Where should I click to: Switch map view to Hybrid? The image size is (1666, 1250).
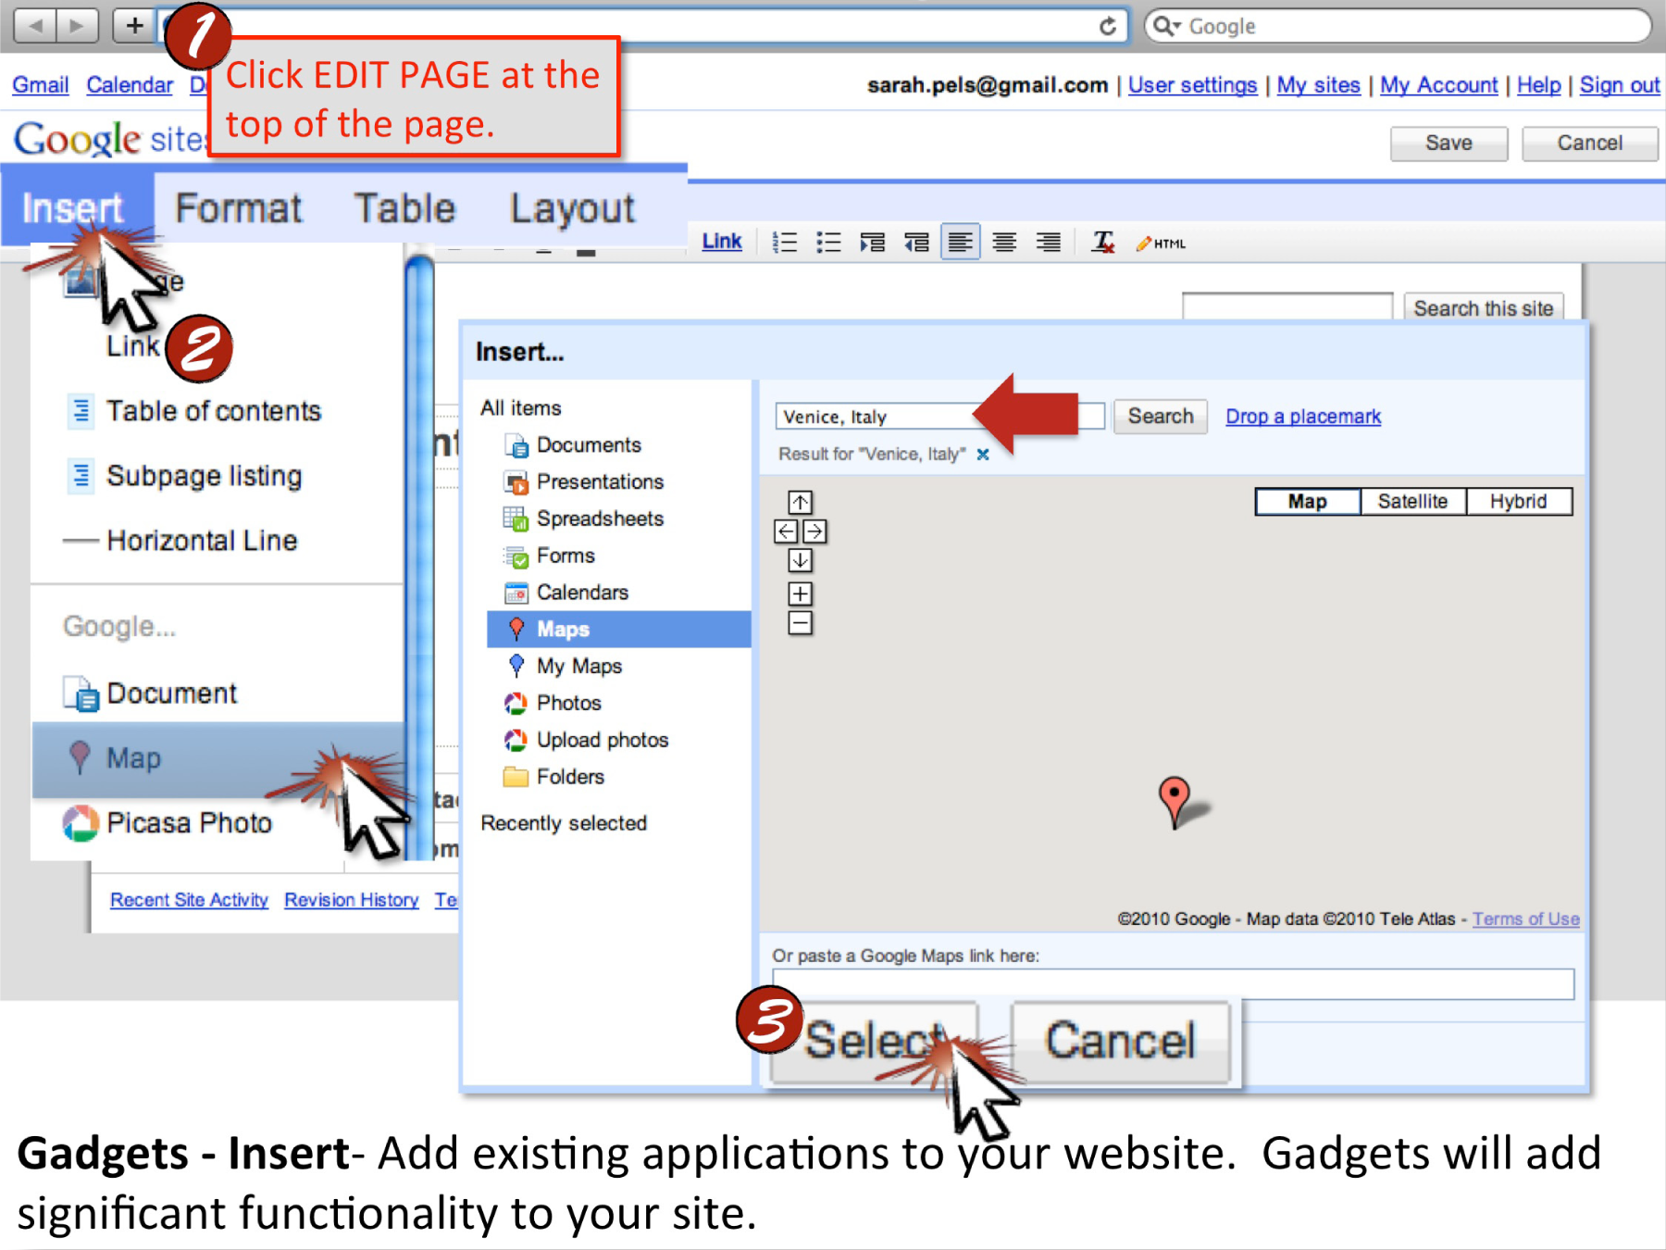coord(1518,501)
